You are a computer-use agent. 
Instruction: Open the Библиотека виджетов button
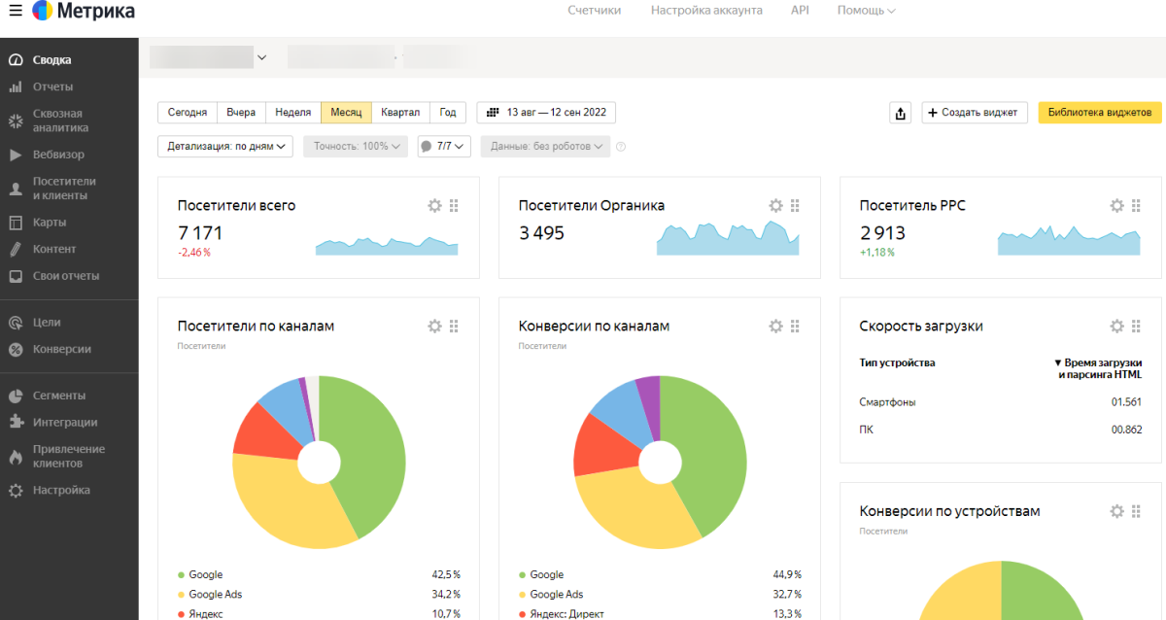1099,113
